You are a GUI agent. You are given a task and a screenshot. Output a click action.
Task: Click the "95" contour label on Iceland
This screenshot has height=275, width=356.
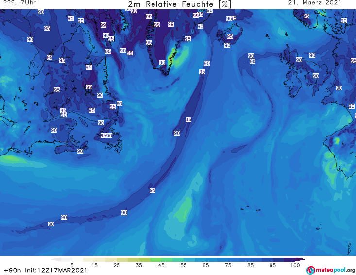click(230, 36)
